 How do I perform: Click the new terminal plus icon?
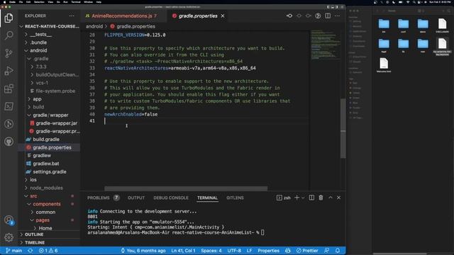coord(297,198)
